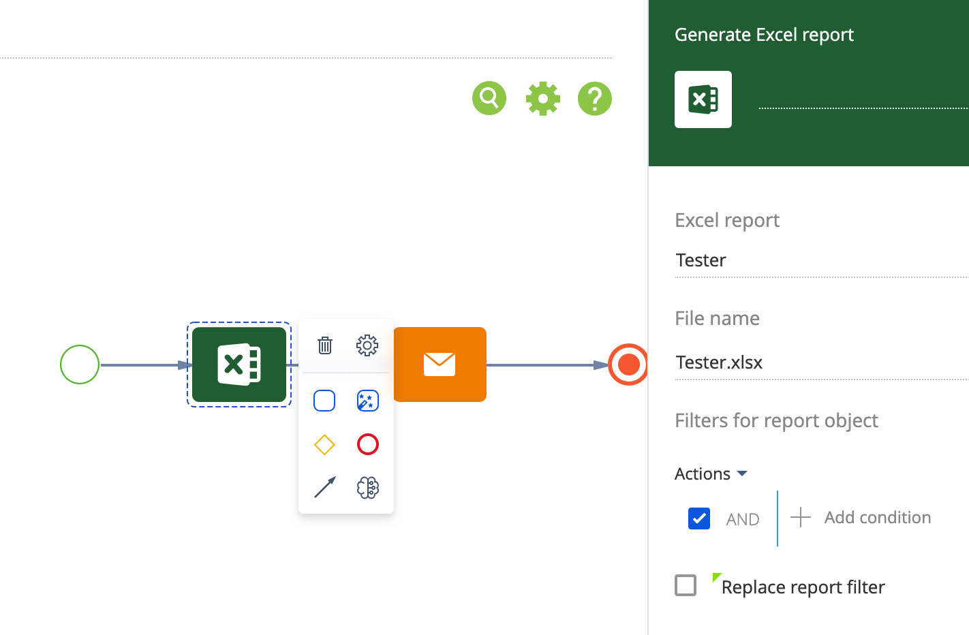Image resolution: width=969 pixels, height=635 pixels.
Task: Click the Replace report filter label
Action: pos(803,587)
